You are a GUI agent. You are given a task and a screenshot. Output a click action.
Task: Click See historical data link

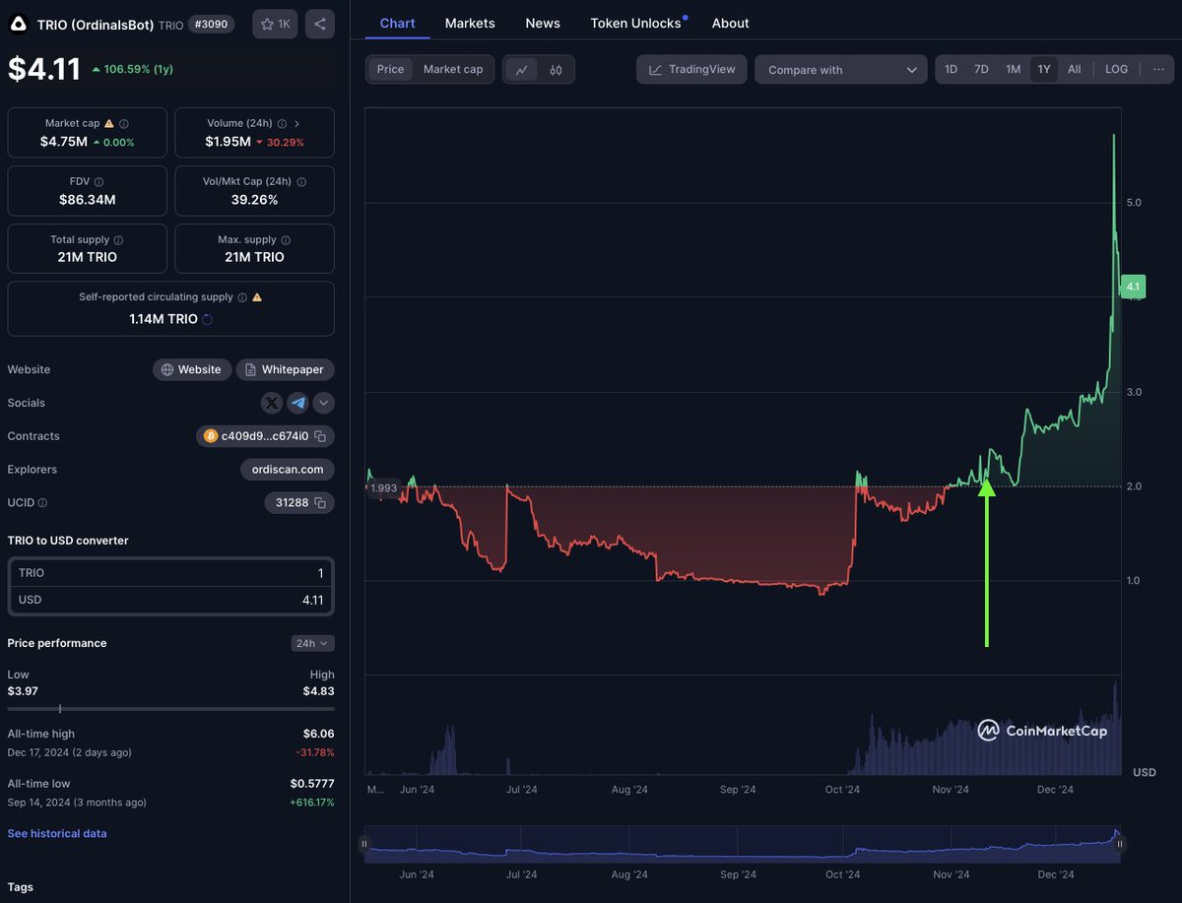tap(57, 833)
